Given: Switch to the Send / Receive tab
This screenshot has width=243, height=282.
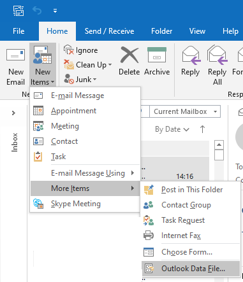Looking at the screenshot, I should point(109,31).
